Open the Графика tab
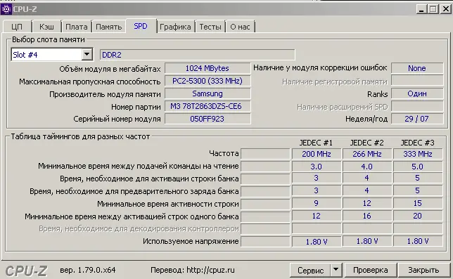Viewport: 453px width, 279px height. pos(175,27)
